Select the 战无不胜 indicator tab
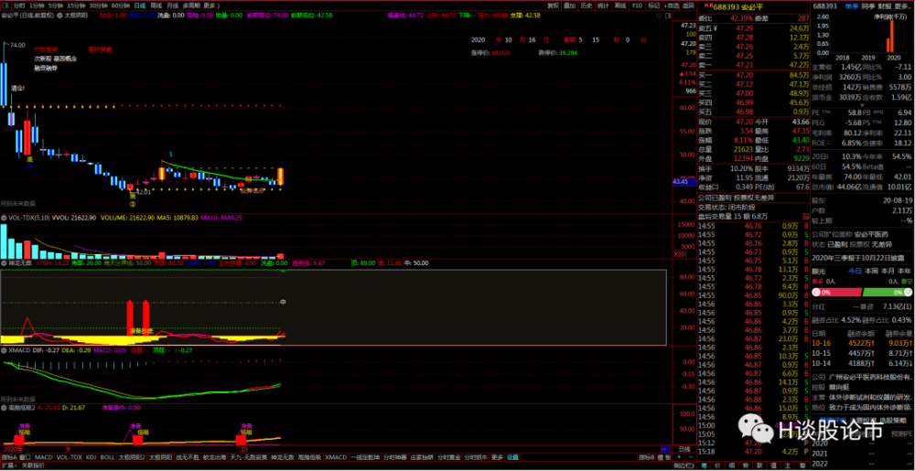The image size is (915, 471). (x=187, y=457)
